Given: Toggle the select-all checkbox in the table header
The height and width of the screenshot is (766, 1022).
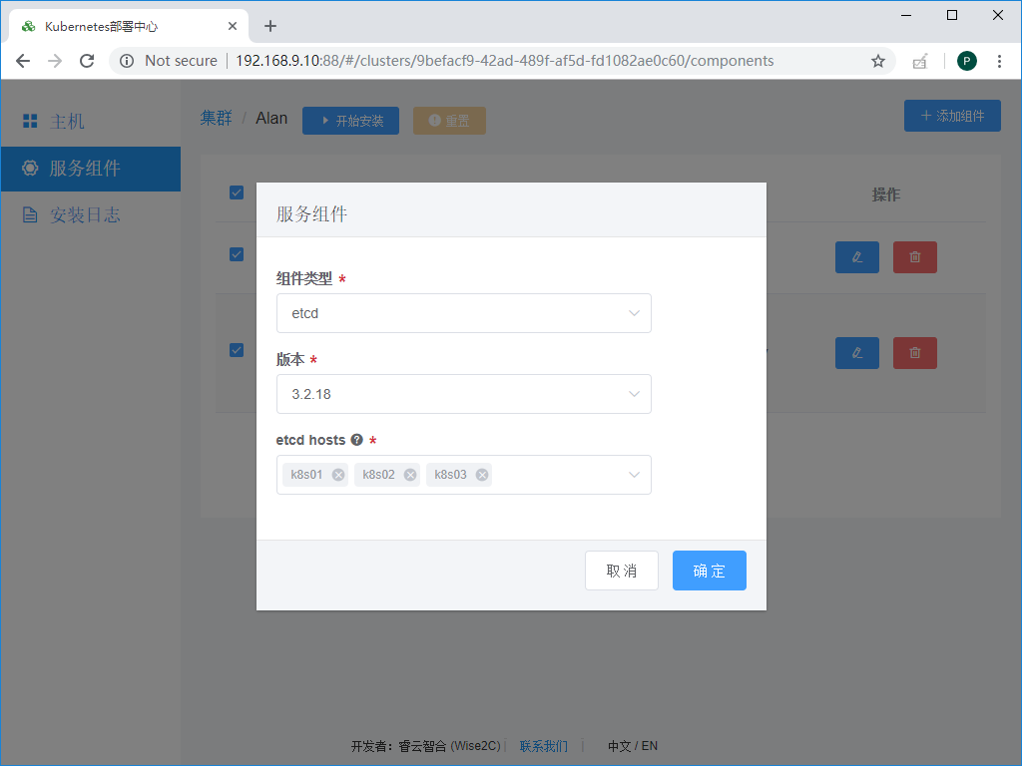Looking at the screenshot, I should pos(237,192).
